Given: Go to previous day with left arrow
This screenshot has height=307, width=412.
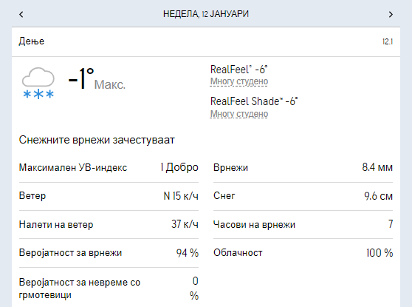Looking at the screenshot, I should [x=21, y=14].
